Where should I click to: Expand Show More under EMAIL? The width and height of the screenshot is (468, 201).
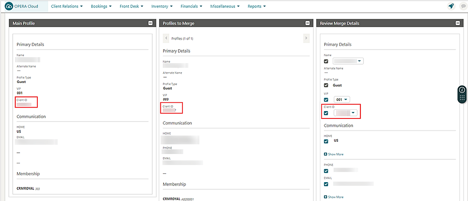tap(334, 197)
